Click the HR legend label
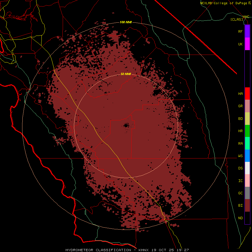This screenshot has height=252, width=252. point(240,131)
